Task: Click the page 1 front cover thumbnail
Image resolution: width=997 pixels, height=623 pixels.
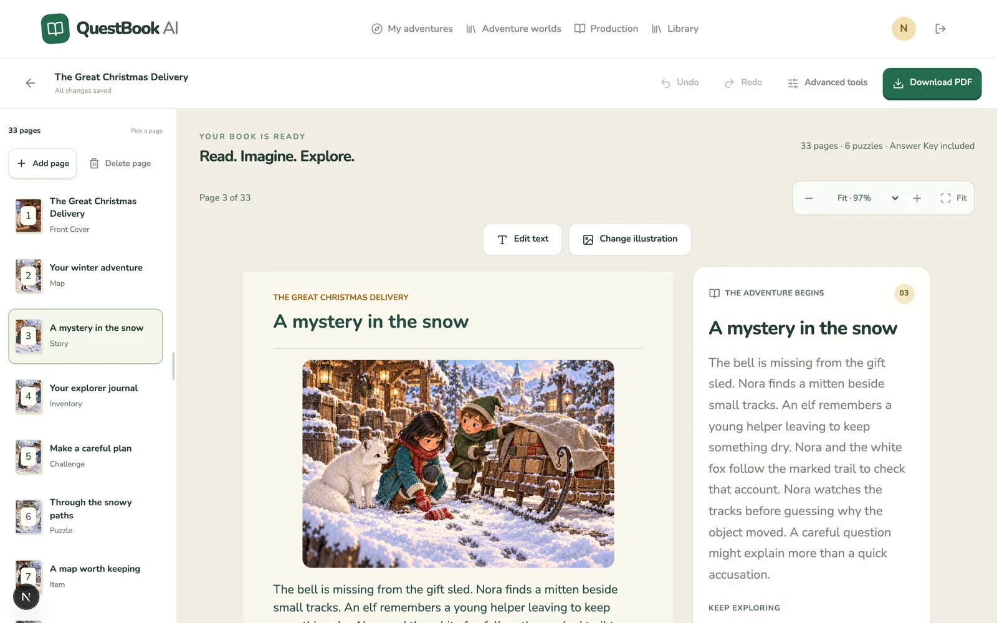Action: [29, 216]
